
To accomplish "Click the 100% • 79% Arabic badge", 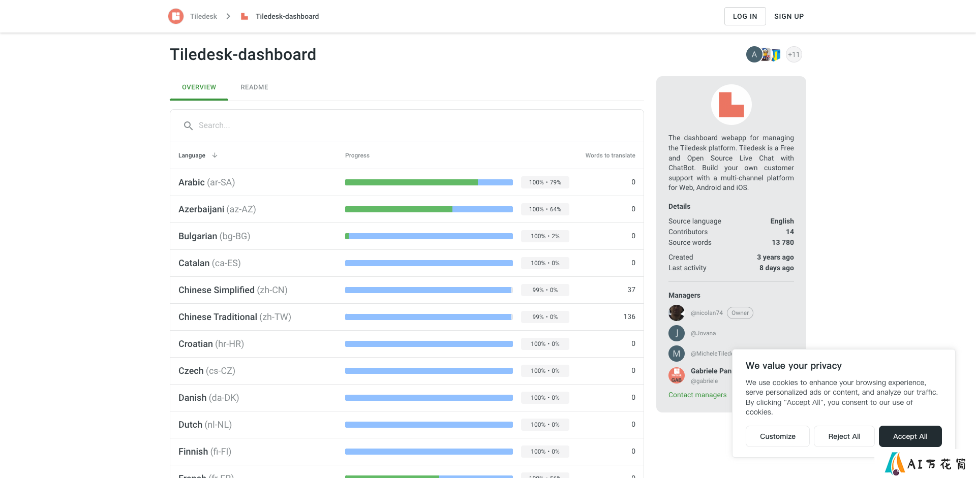I will pos(545,182).
